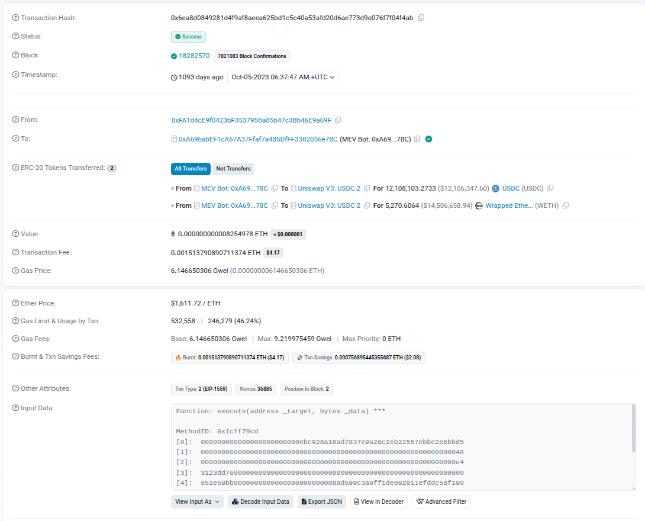Image resolution: width=645 pixels, height=521 pixels.
Task: Open the timestamp format dropdown
Action: [x=283, y=78]
